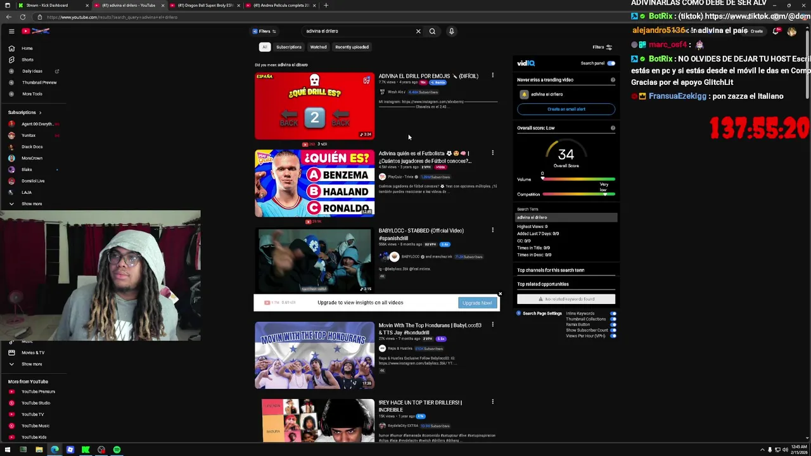Reload the page in browser
Image resolution: width=811 pixels, height=456 pixels.
(x=22, y=17)
